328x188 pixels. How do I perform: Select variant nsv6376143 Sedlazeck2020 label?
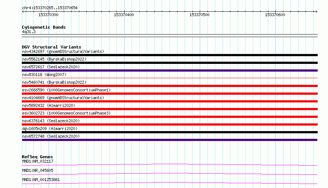click(51, 121)
